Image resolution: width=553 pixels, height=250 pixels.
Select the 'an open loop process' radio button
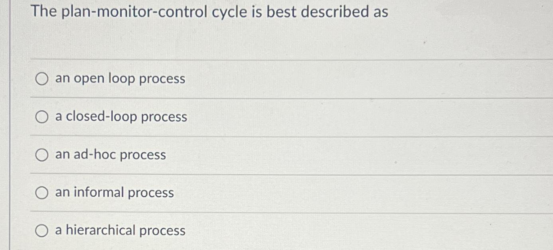[41, 79]
